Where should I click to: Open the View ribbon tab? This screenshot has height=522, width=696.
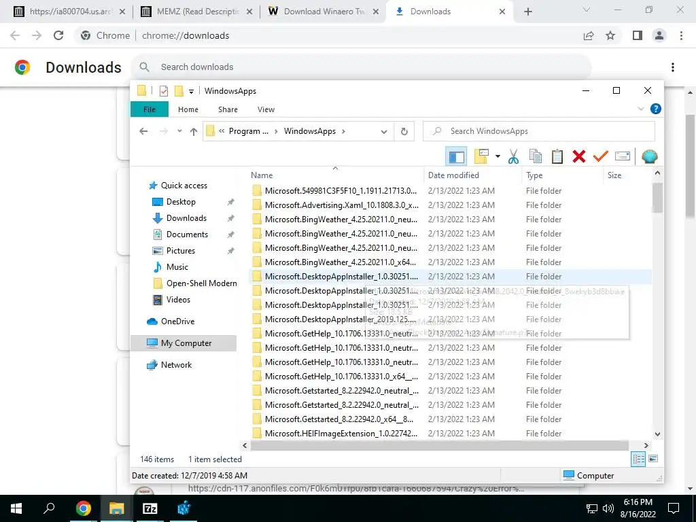coord(266,109)
